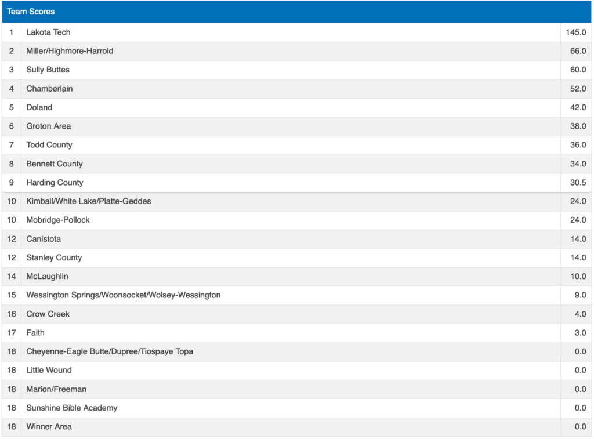This screenshot has height=439, width=594.
Task: Select the 30.5 score cell
Action: coord(578,183)
